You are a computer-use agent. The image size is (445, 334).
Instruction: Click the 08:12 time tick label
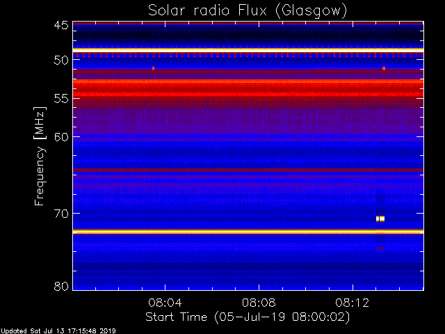pos(353,303)
